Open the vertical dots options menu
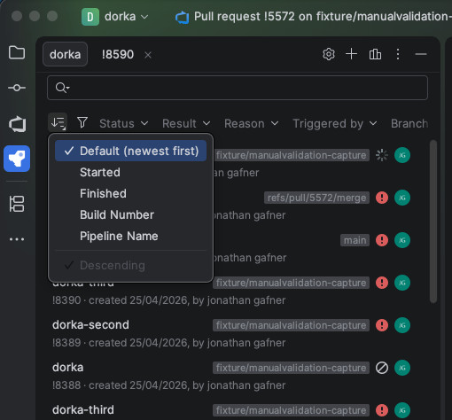 [x=398, y=54]
